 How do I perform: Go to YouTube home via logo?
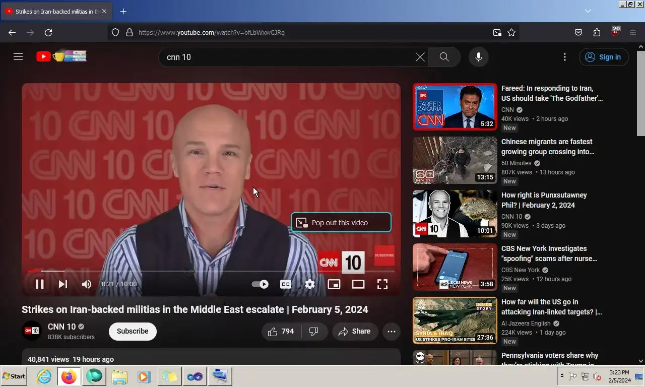point(61,56)
